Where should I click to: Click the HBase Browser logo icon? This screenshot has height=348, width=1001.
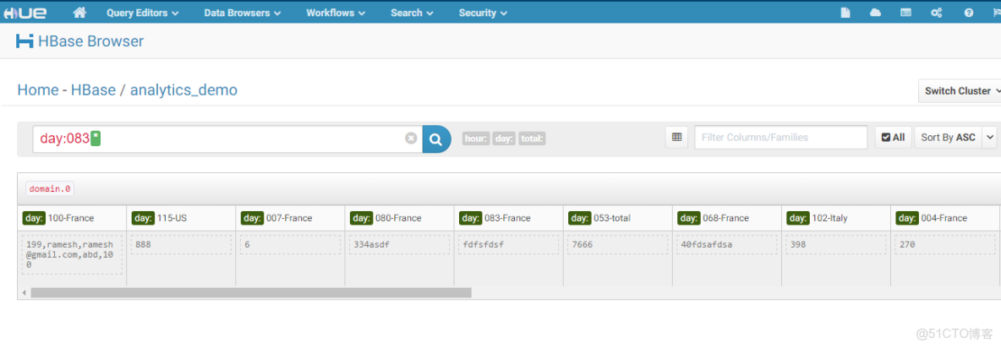coord(25,41)
